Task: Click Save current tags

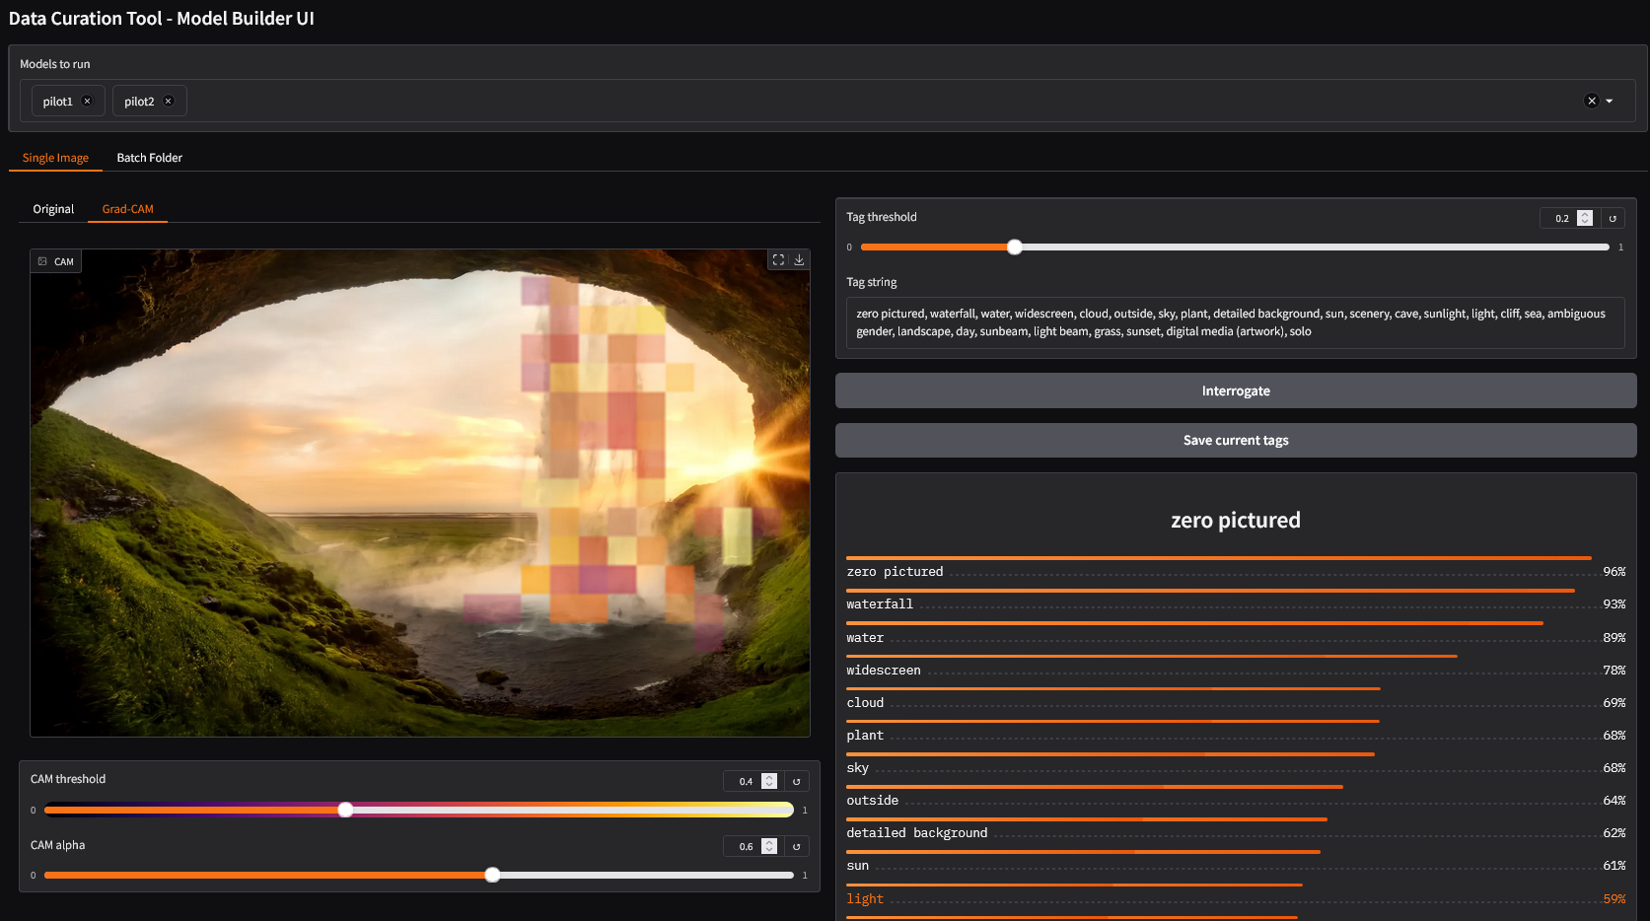Action: pos(1235,440)
